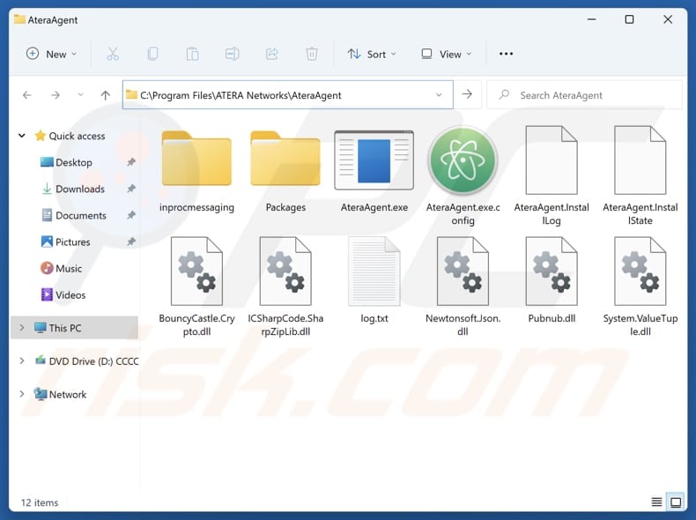The image size is (696, 520).
Task: Click the Paste clipboard icon
Action: tap(192, 54)
